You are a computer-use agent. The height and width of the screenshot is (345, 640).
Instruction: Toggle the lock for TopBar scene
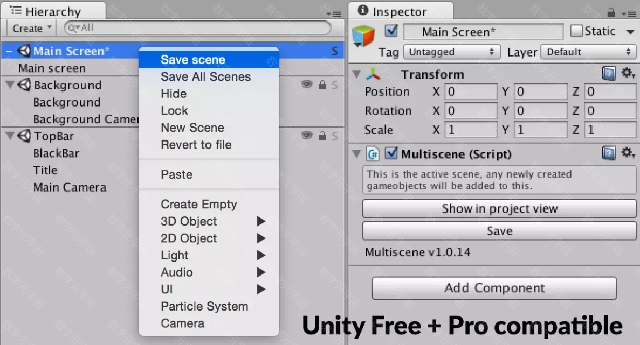tap(322, 135)
